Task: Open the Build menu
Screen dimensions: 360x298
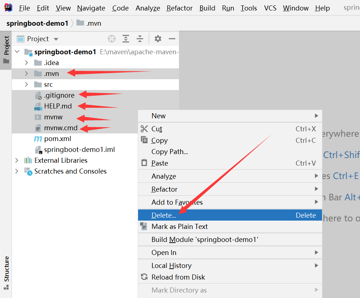Action: pyautogui.click(x=207, y=8)
